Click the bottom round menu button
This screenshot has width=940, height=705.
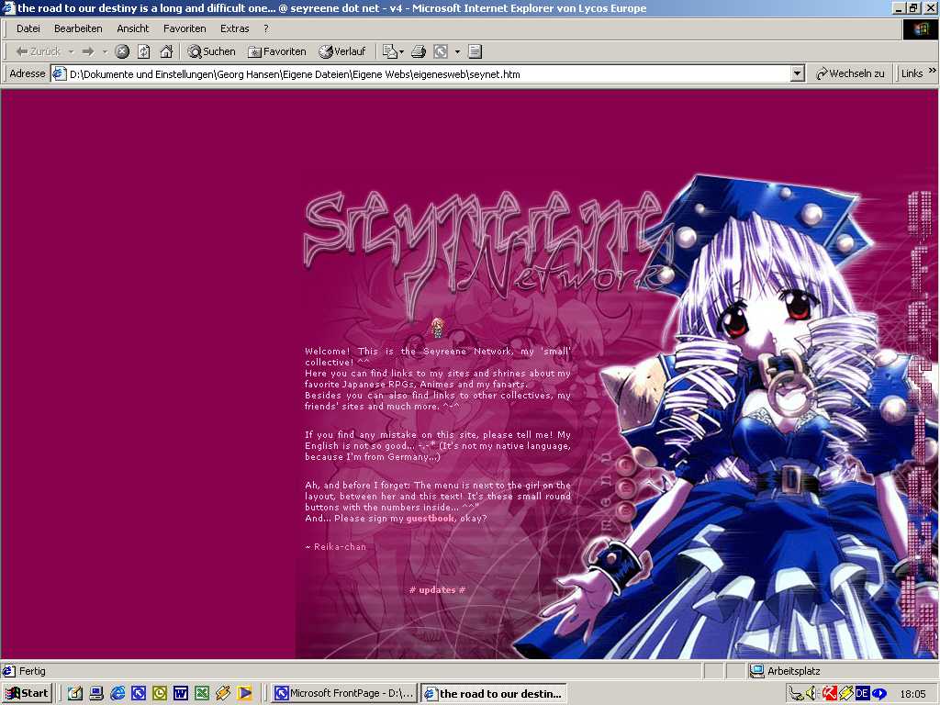pyautogui.click(x=624, y=510)
